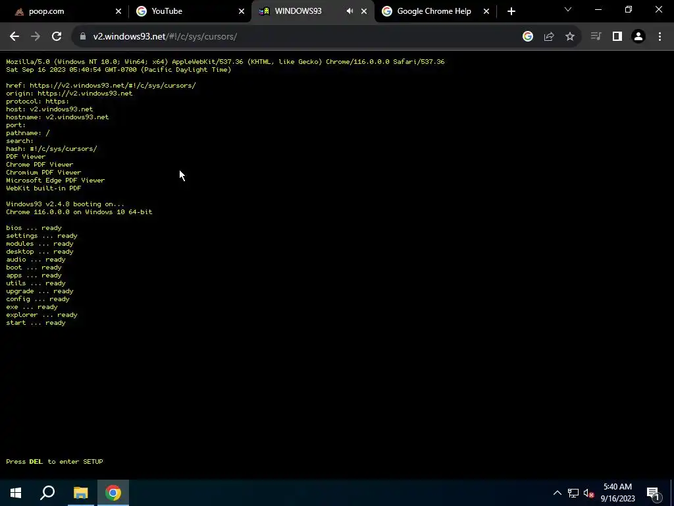Click the 'hostname: v2.windows93.net' line
674x506 pixels.
[x=58, y=117]
